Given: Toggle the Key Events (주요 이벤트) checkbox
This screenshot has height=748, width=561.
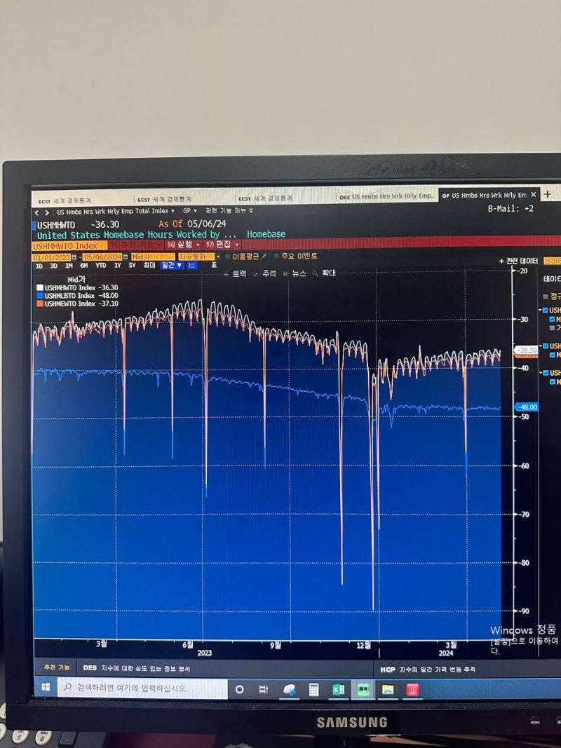Looking at the screenshot, I should (x=276, y=256).
